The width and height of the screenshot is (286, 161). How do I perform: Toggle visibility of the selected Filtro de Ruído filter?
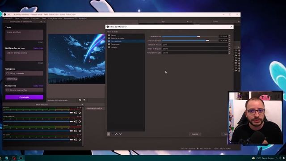click(x=109, y=41)
